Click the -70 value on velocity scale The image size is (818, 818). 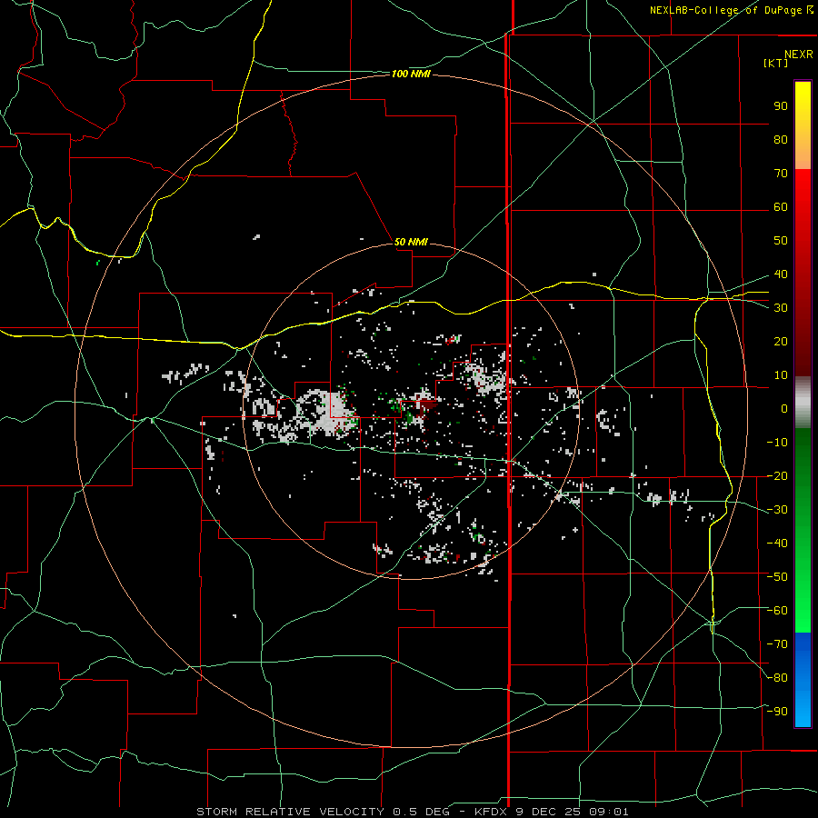[777, 644]
